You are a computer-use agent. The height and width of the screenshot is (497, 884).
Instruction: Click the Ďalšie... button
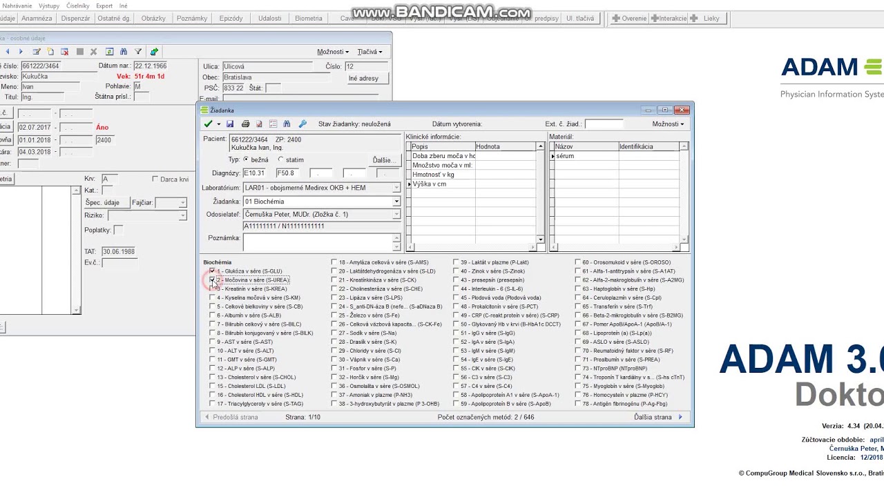click(x=385, y=159)
